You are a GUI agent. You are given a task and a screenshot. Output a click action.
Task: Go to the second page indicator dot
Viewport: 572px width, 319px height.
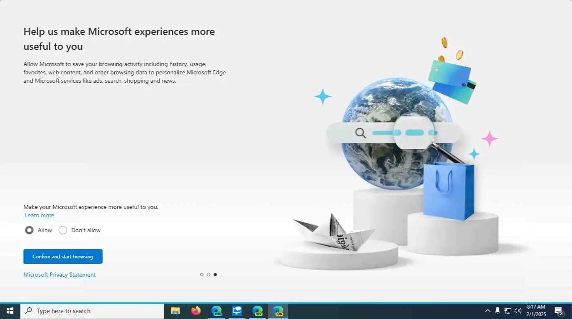pos(208,275)
